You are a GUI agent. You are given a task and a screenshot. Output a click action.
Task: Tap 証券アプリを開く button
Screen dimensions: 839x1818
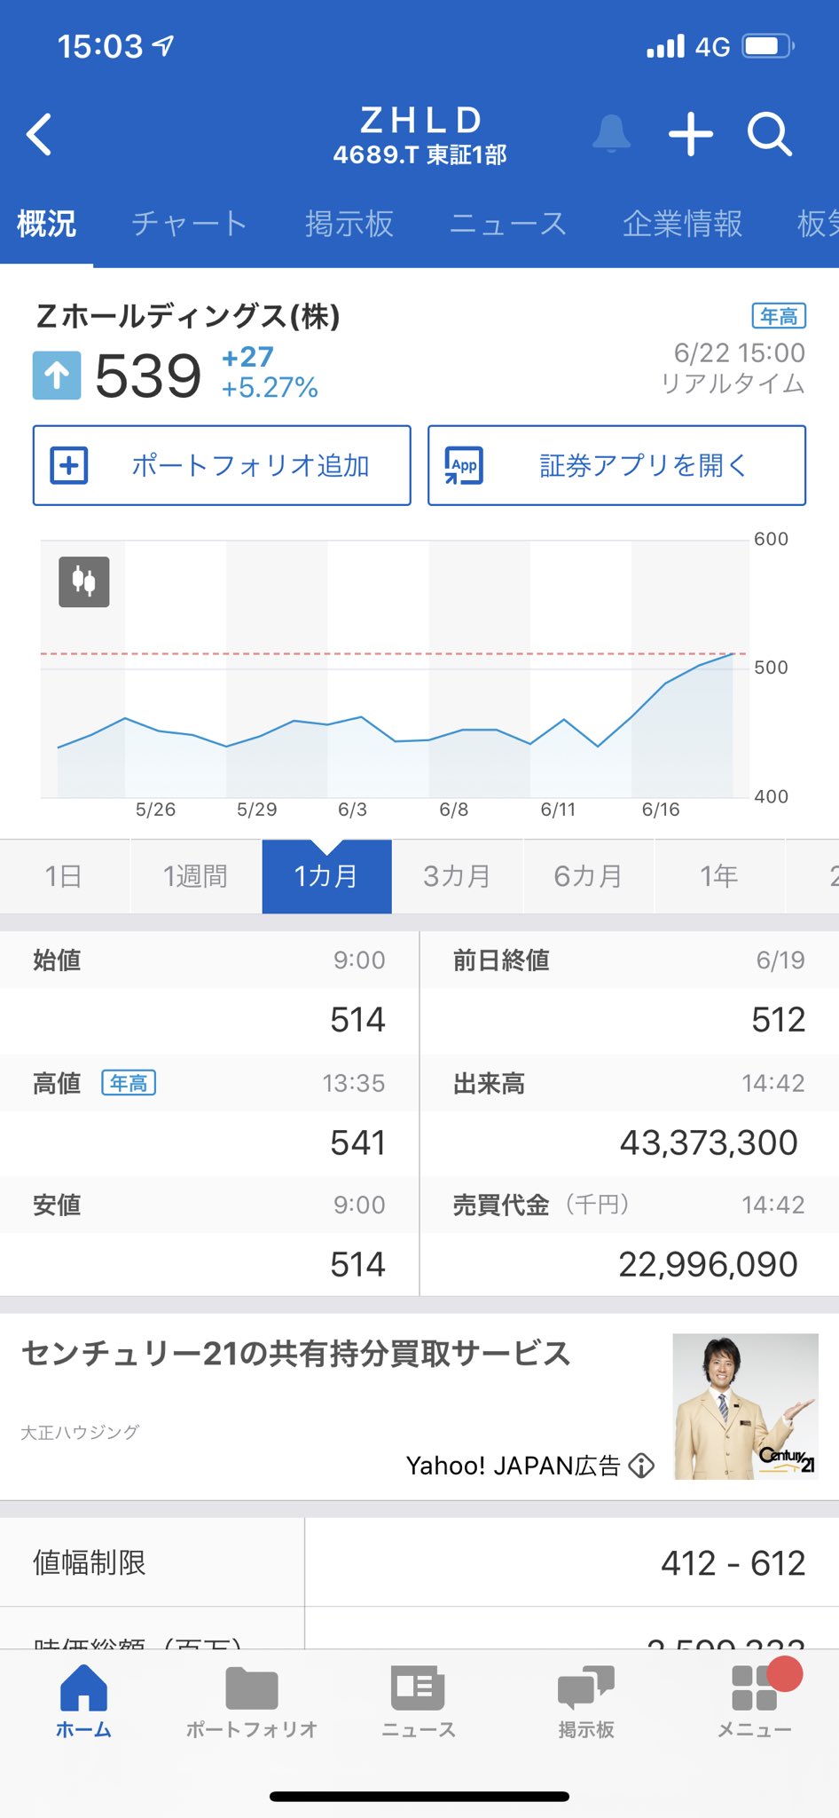pos(616,465)
